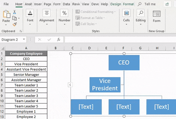
Task: Click the Assistant Vice President cell
Action: (26, 69)
